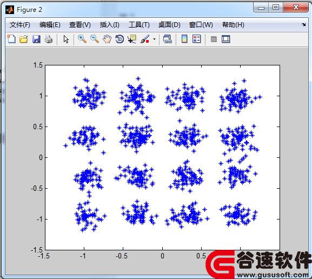The width and height of the screenshot is (312, 279).
Task: Save the figure with the floppy disk icon
Action: click(x=36, y=39)
